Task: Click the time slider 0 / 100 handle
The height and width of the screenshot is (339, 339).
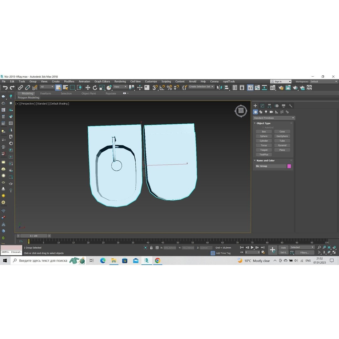Action: pos(34,236)
